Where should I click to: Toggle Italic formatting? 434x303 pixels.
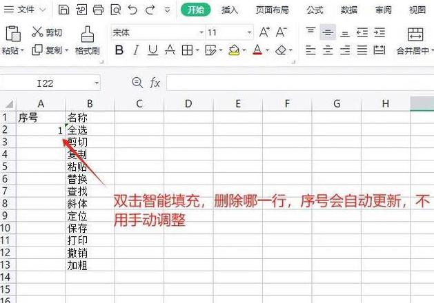coord(136,50)
